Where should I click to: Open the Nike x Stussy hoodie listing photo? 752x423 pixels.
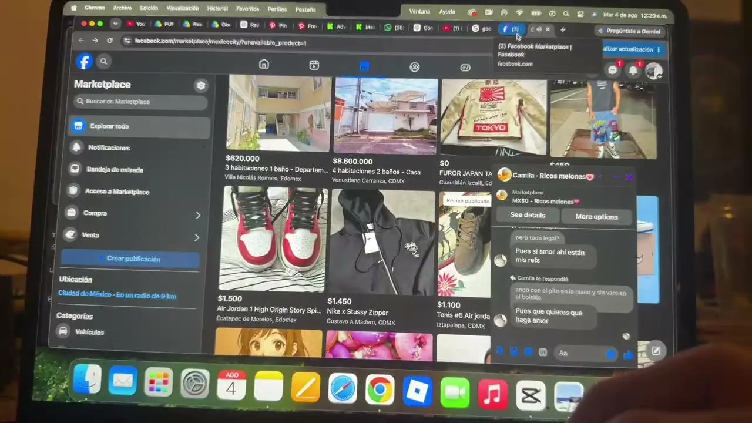tap(381, 242)
